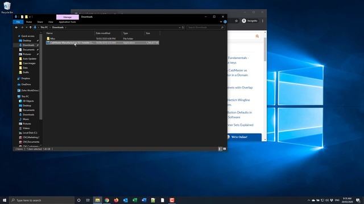Open Local Disk (C:) in sidebar
364x204 pixels.
point(30,133)
